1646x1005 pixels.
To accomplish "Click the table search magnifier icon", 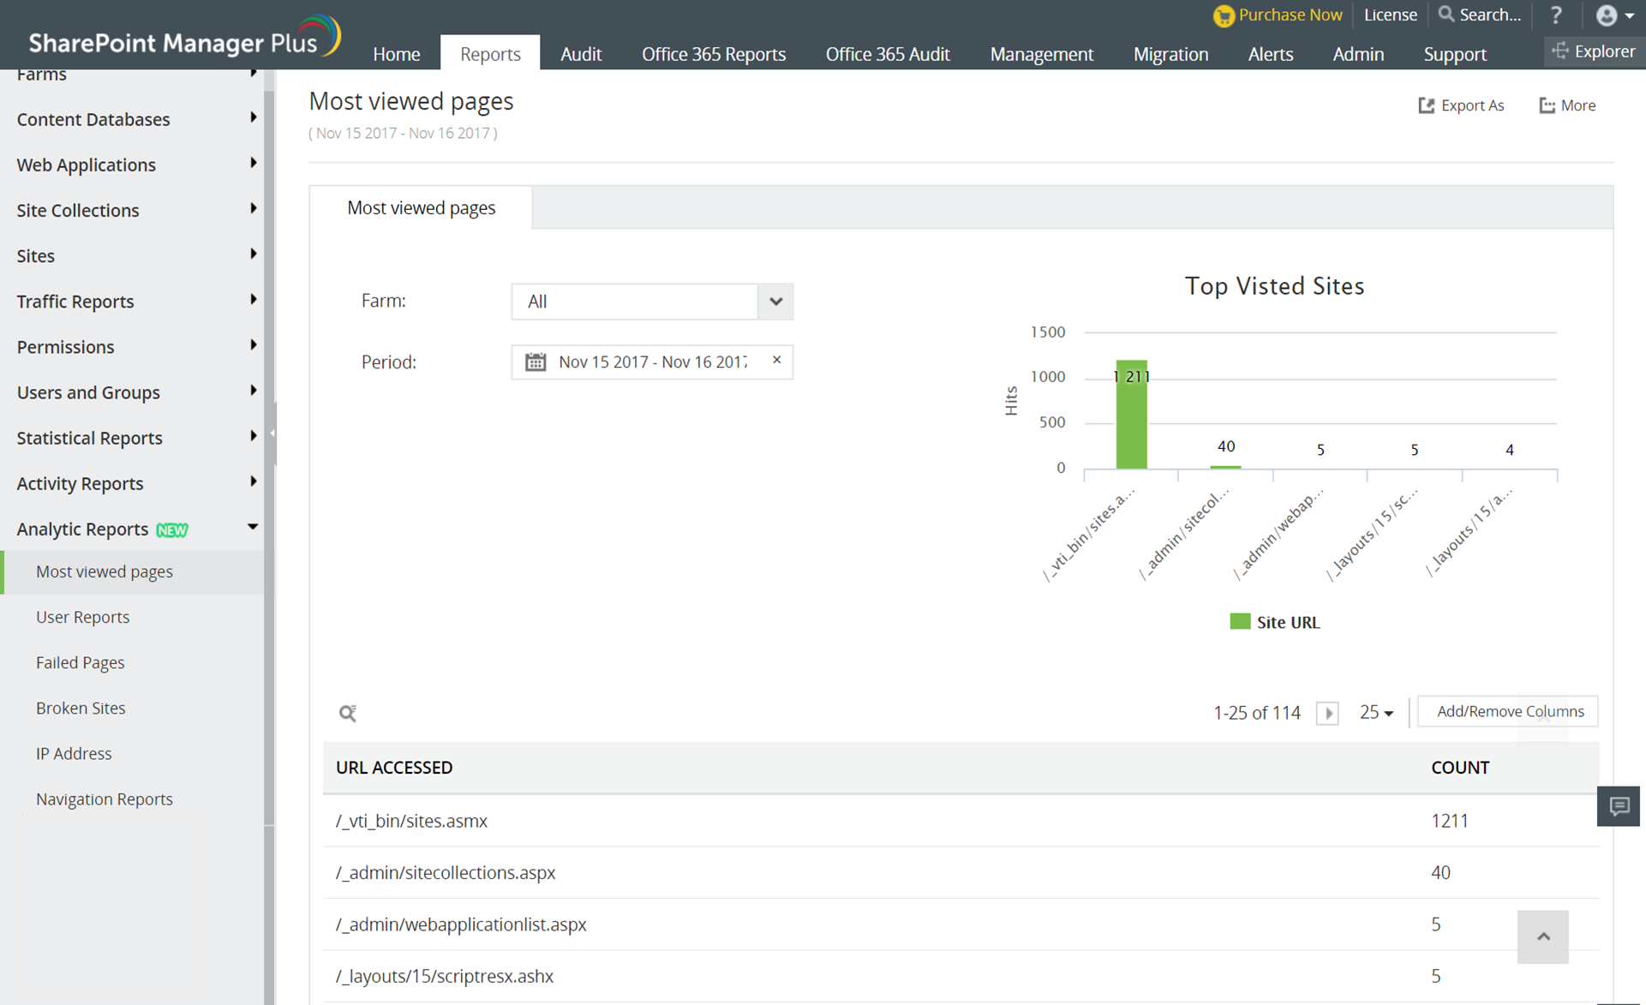I will (347, 713).
